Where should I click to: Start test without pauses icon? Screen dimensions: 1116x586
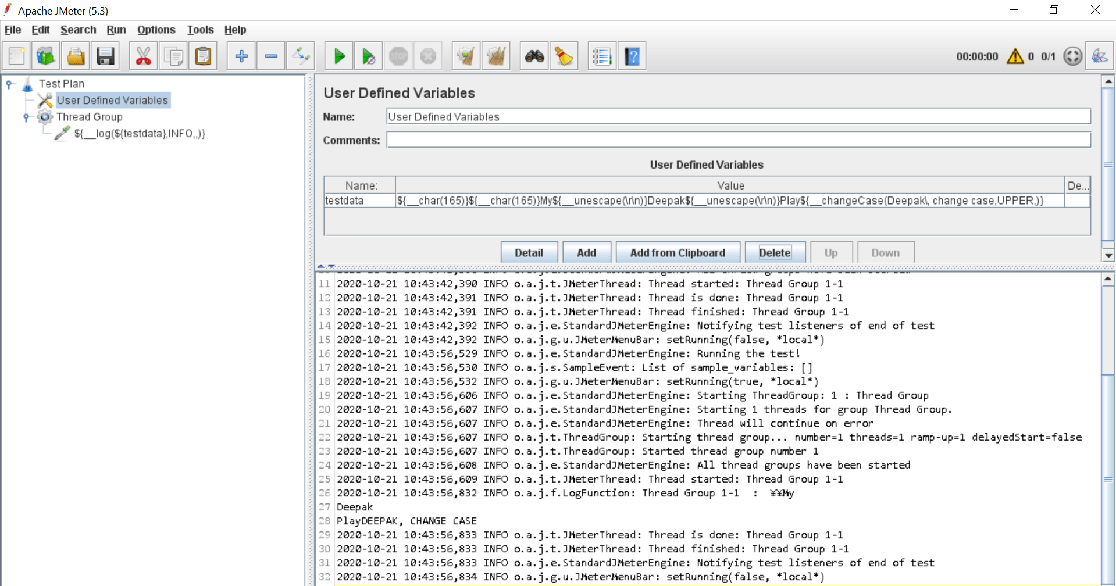click(368, 56)
